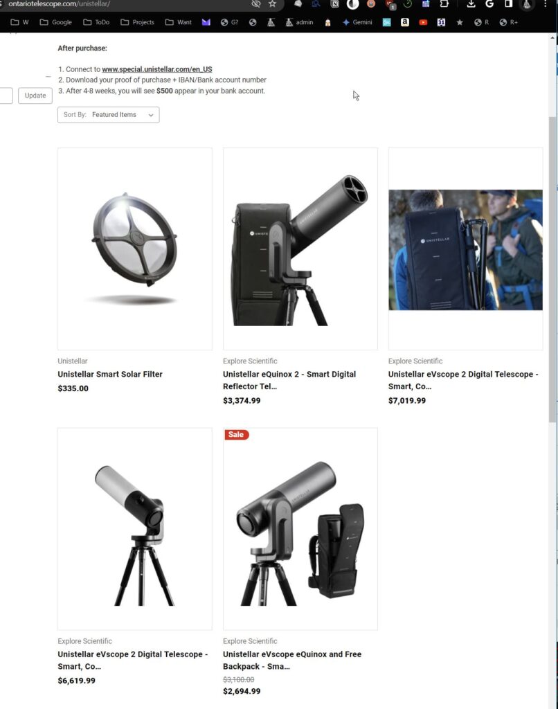Follow the www.special.unistellar.com/en_US link

click(157, 69)
